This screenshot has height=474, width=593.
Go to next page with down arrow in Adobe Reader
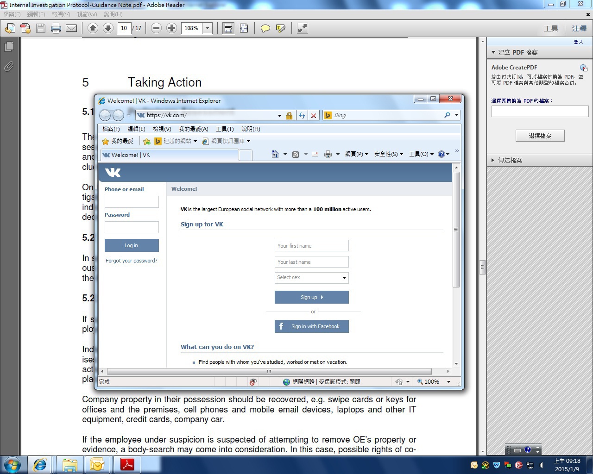[108, 28]
